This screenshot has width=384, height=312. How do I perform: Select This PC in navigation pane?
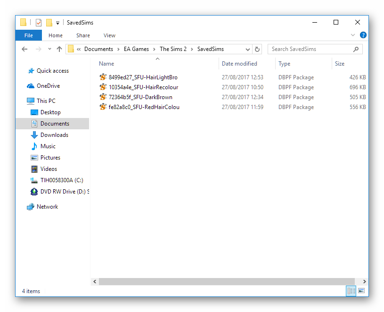click(46, 101)
